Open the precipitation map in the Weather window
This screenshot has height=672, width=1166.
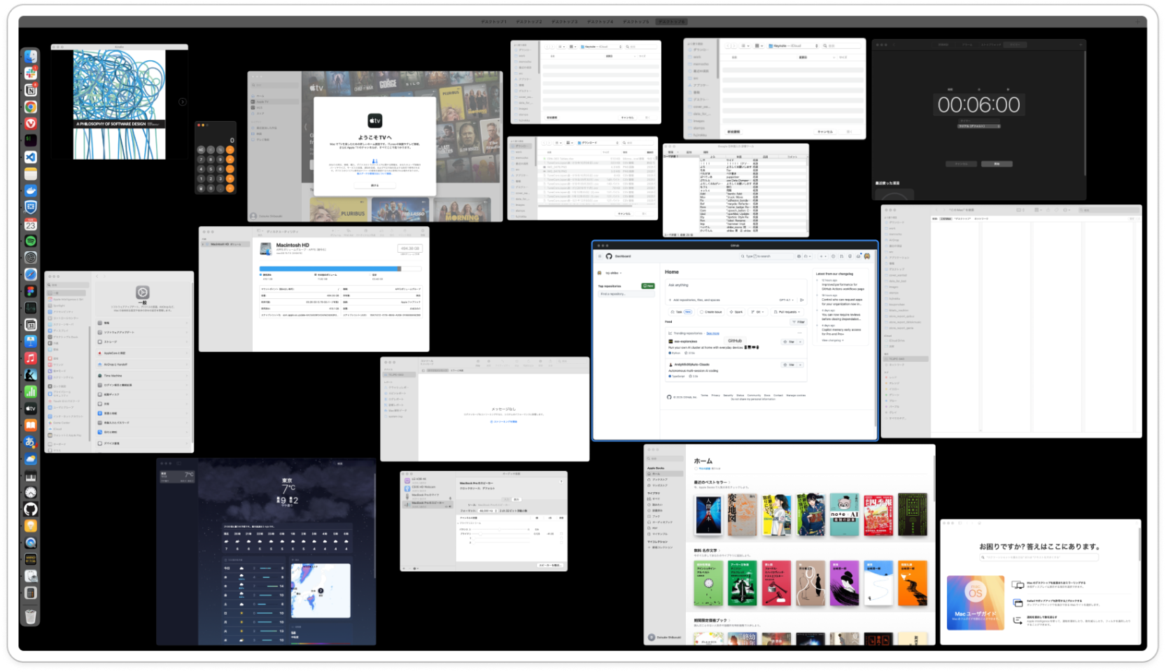point(321,591)
